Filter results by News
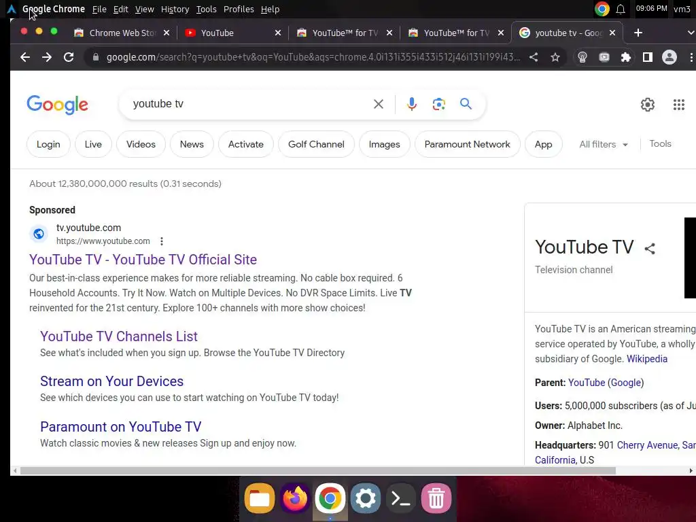This screenshot has width=696, height=522. click(x=192, y=144)
